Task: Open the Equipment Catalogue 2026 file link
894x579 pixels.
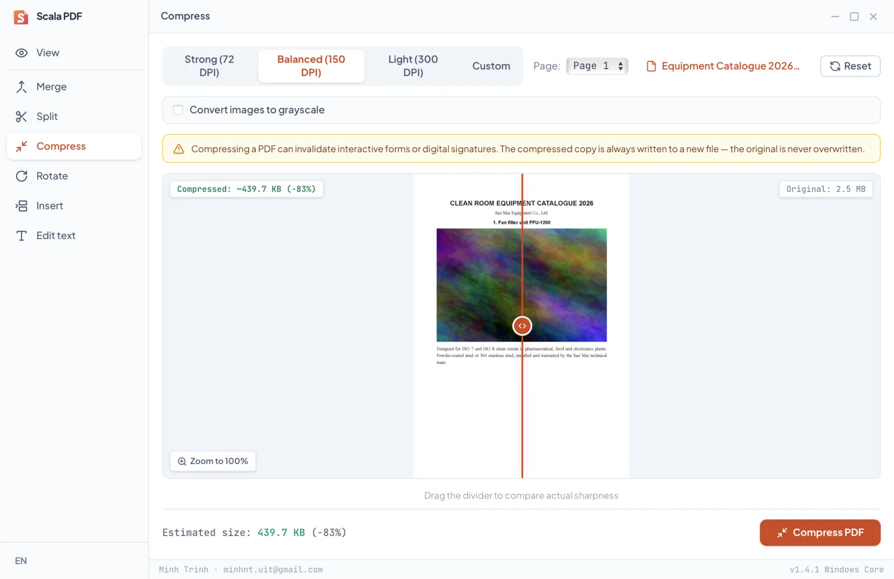Action: click(730, 66)
